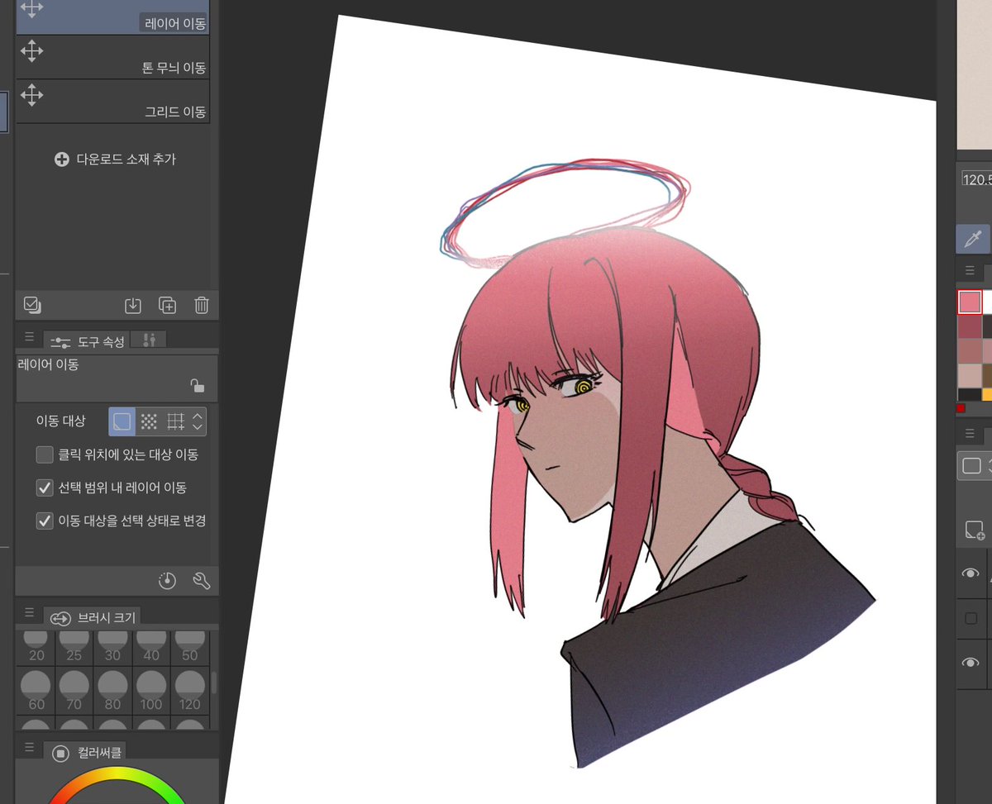992x804 pixels.
Task: Select the grid option for 이동 대상
Action: pyautogui.click(x=175, y=421)
